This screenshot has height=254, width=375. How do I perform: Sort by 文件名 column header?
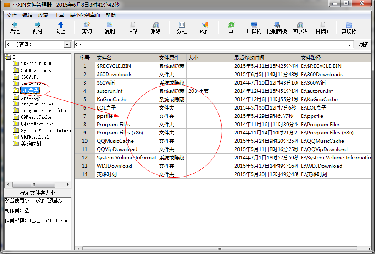coord(126,57)
